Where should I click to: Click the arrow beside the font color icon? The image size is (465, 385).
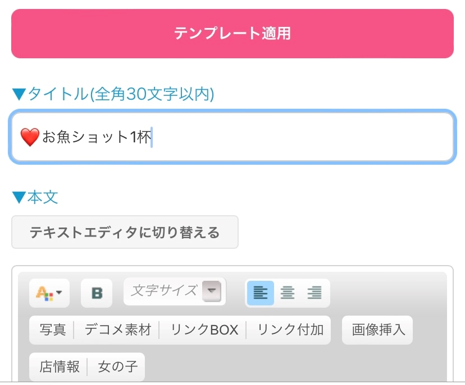(59, 293)
